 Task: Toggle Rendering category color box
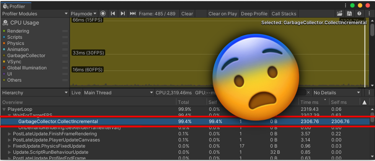[4, 31]
